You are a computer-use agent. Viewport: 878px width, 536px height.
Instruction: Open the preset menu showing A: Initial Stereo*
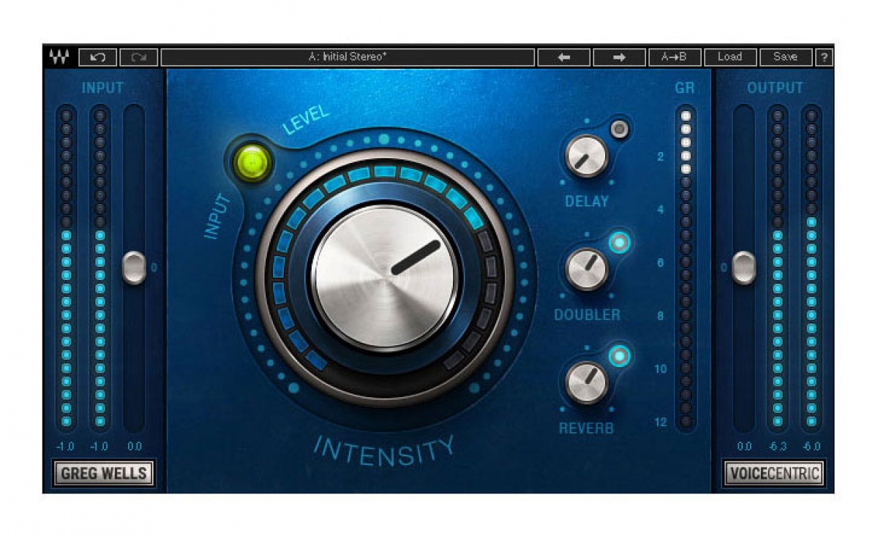coord(348,57)
